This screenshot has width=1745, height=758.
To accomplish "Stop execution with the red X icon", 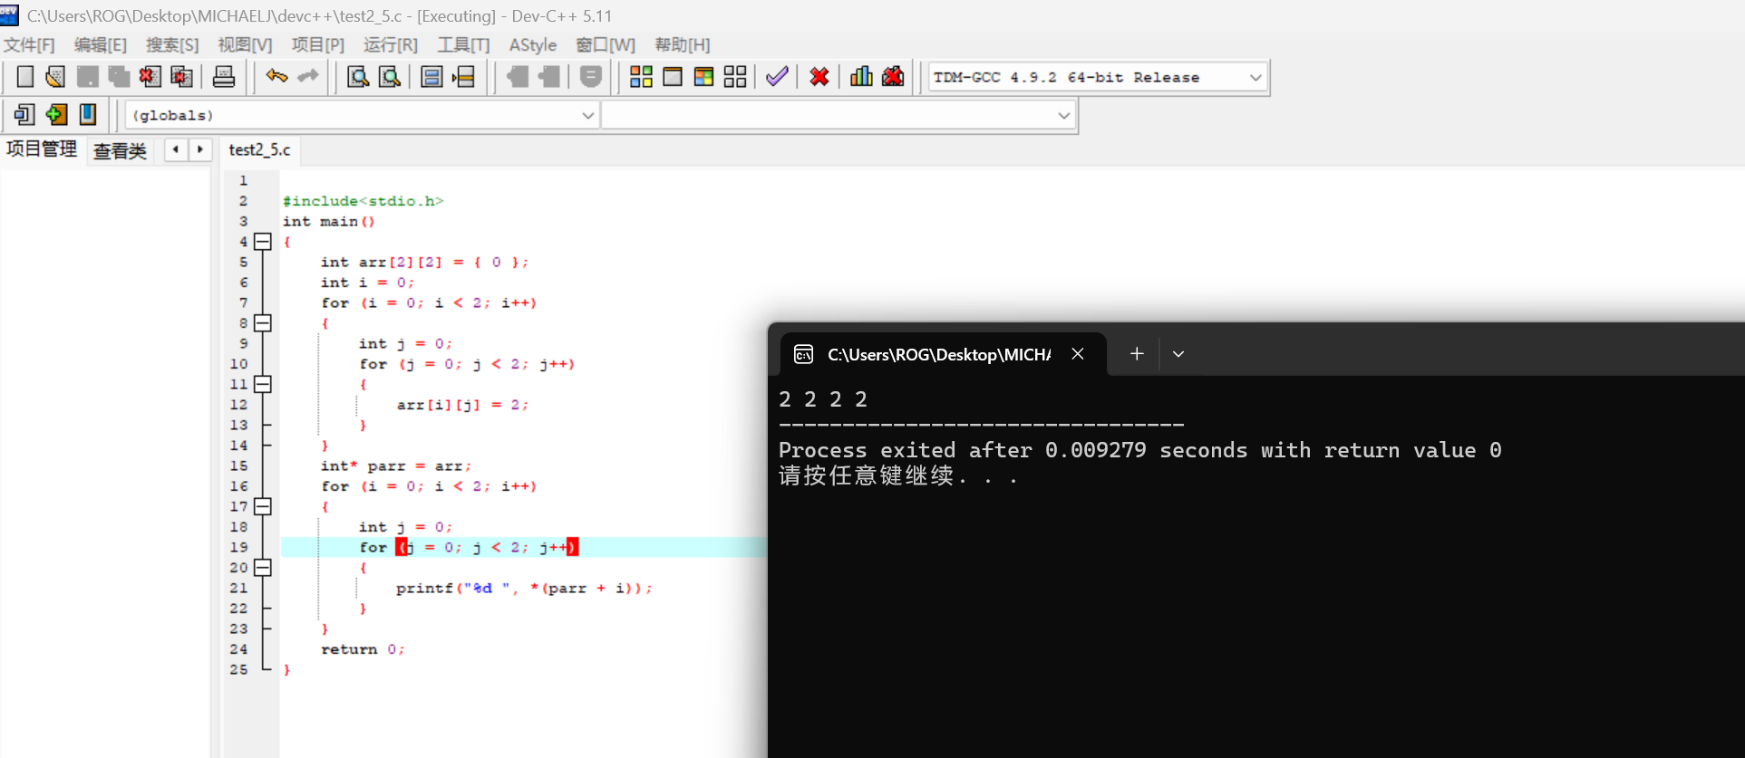I will (819, 77).
